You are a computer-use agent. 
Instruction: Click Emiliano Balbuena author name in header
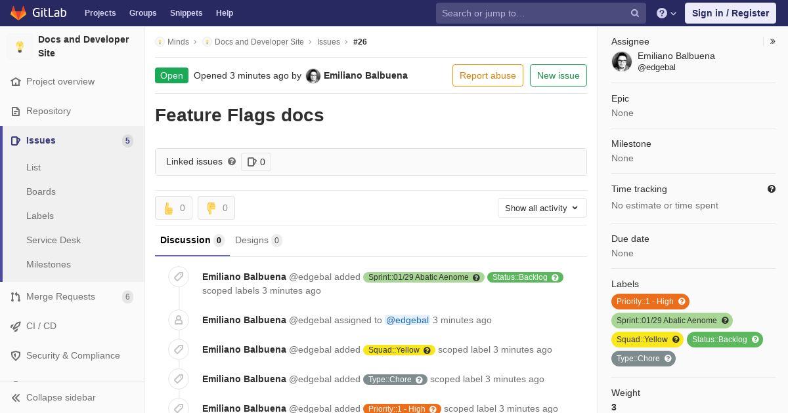366,75
